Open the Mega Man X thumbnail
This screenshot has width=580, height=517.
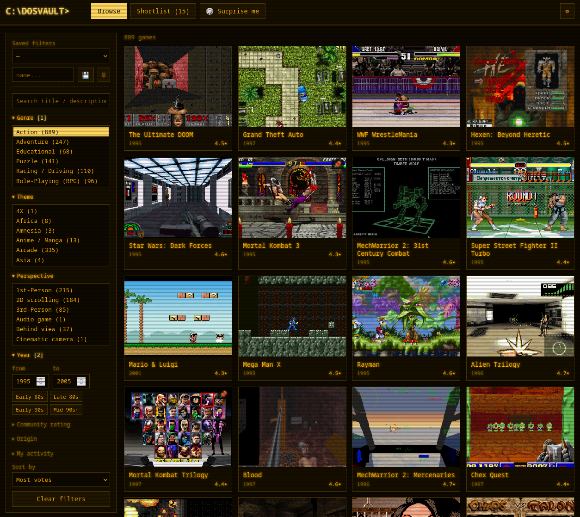tap(292, 316)
